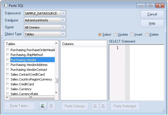Image resolution: width=168 pixels, height=115 pixels.
Task: Click the Help button
Action: pyautogui.click(x=152, y=23)
